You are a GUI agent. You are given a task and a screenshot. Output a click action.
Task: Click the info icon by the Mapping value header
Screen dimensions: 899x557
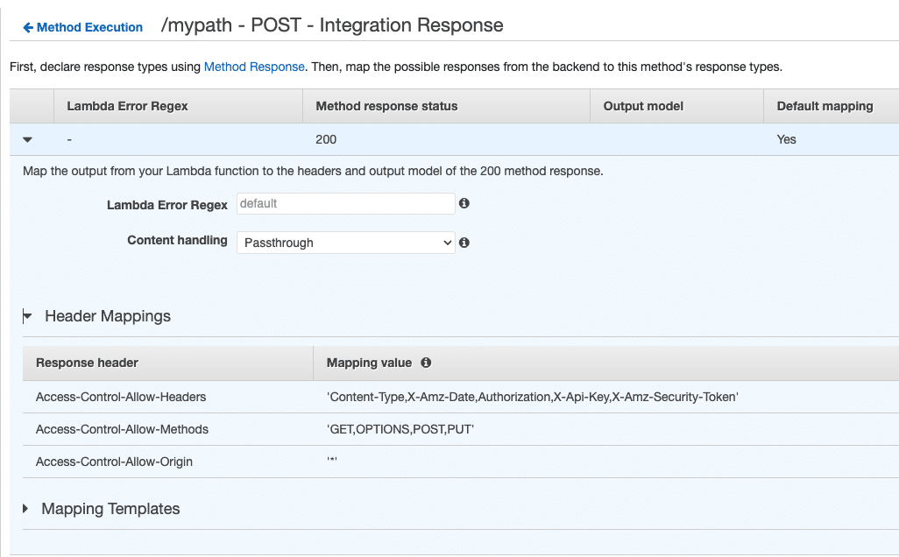click(426, 363)
